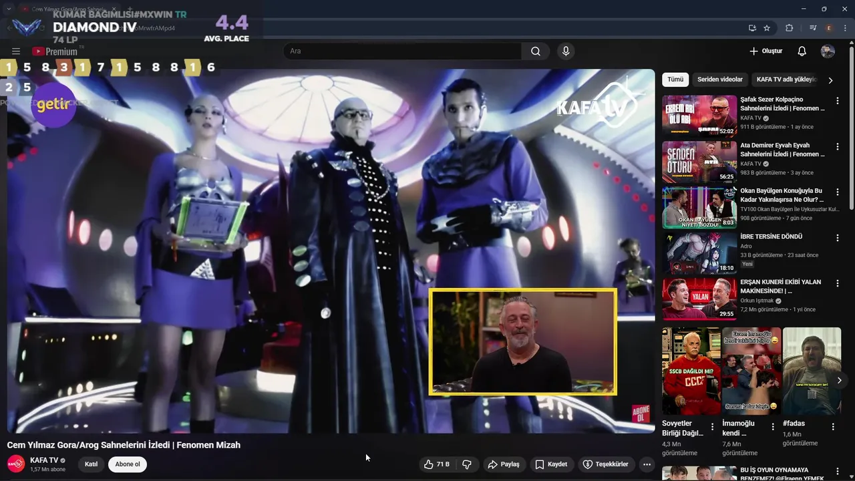
Task: Open options menu for Sovyetler Birliği short
Action: [x=712, y=426]
